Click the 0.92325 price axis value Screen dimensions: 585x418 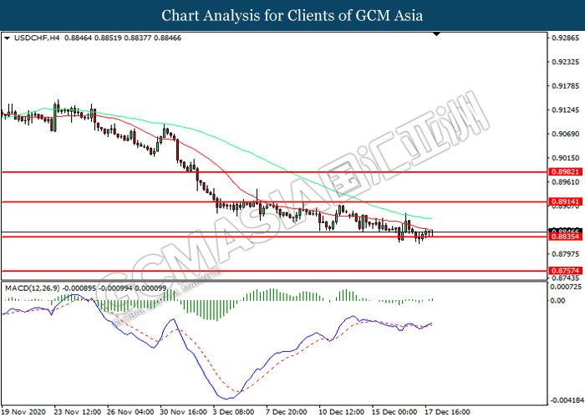point(566,62)
